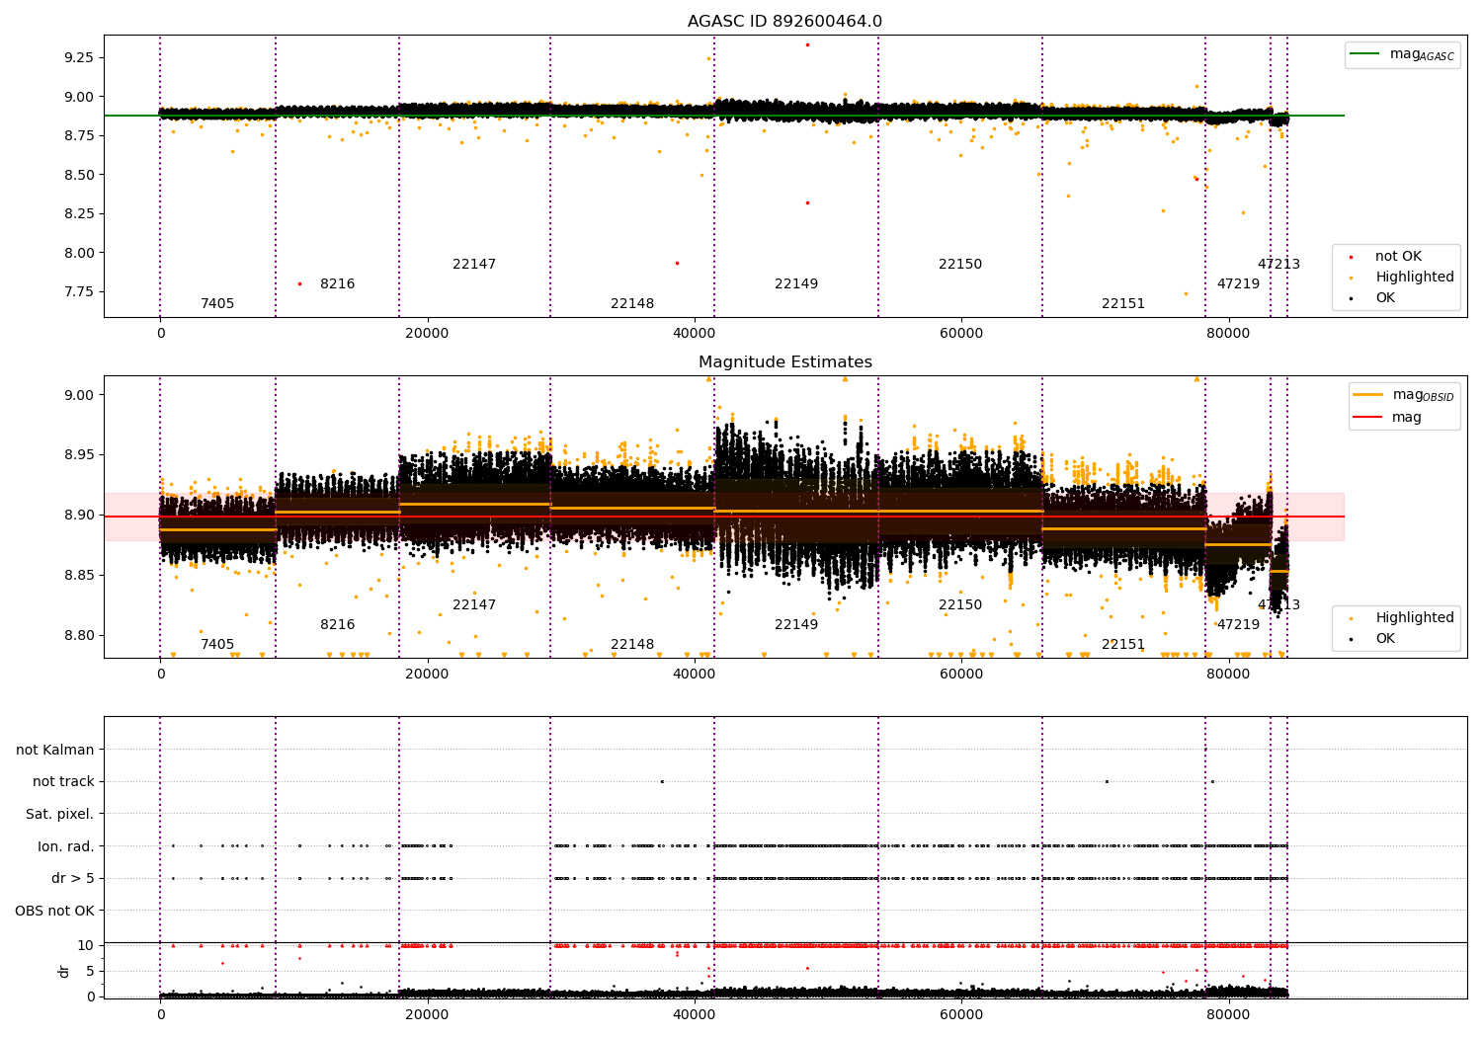Click "22149" label in Magnitude Estimates plot
The height and width of the screenshot is (1037, 1482).
(x=796, y=625)
